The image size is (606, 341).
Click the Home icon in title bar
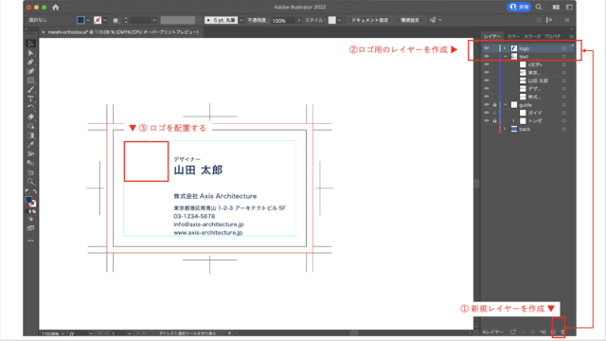(56, 8)
